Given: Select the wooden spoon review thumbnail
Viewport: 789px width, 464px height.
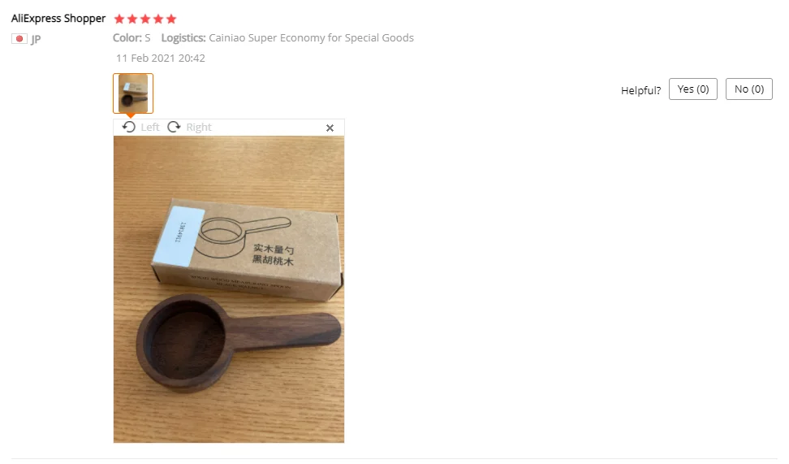Looking at the screenshot, I should click(x=133, y=93).
